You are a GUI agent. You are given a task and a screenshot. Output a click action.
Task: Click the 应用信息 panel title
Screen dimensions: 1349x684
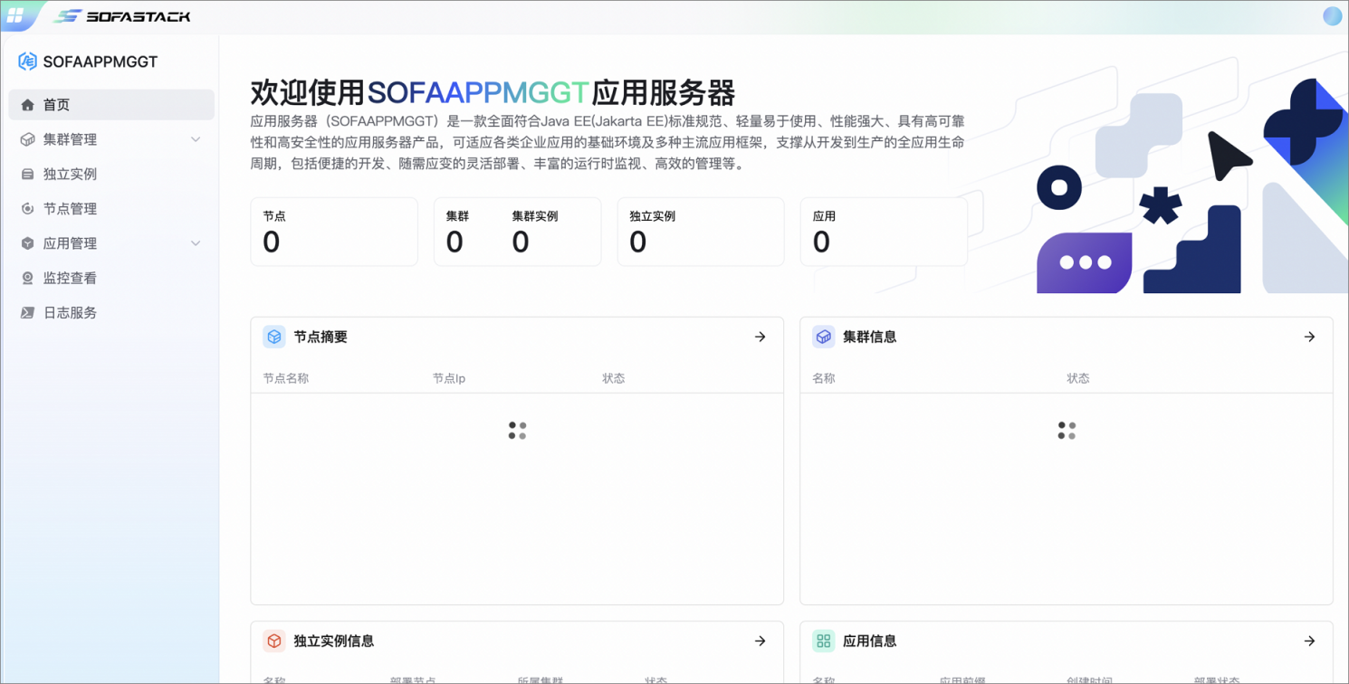[870, 641]
